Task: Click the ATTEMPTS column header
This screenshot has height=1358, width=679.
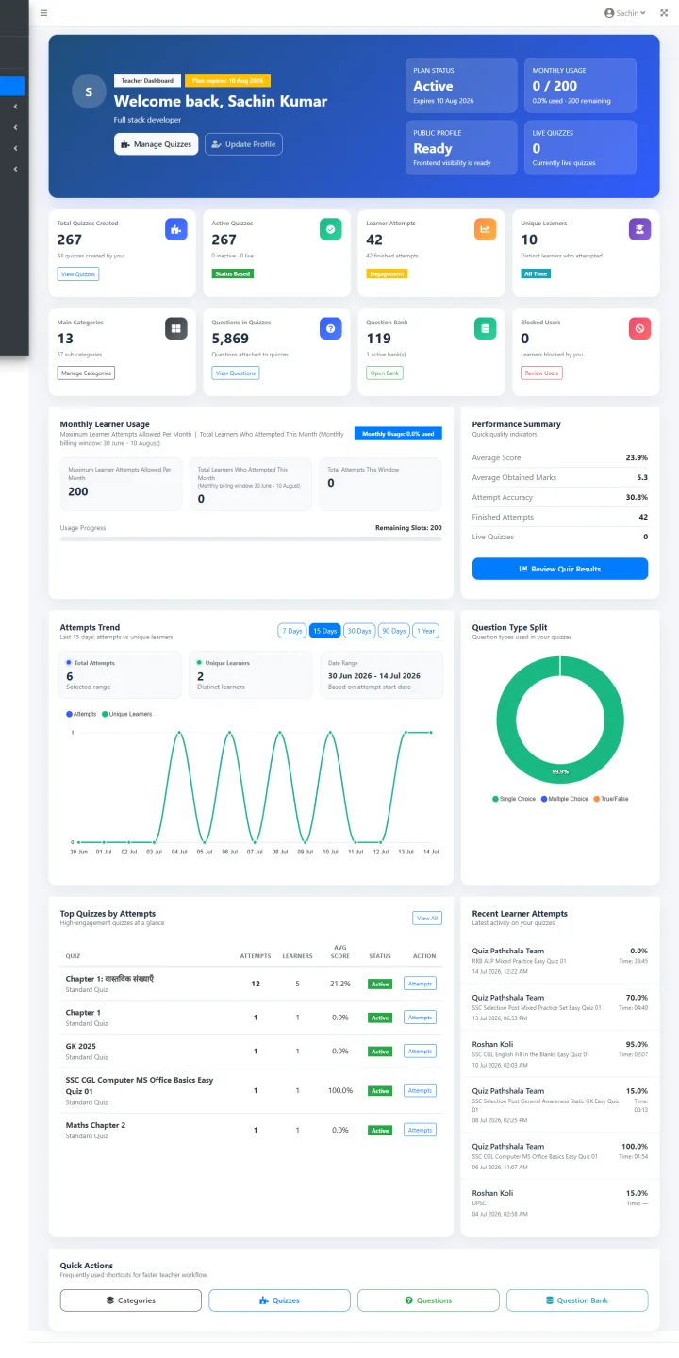Action: click(x=256, y=956)
